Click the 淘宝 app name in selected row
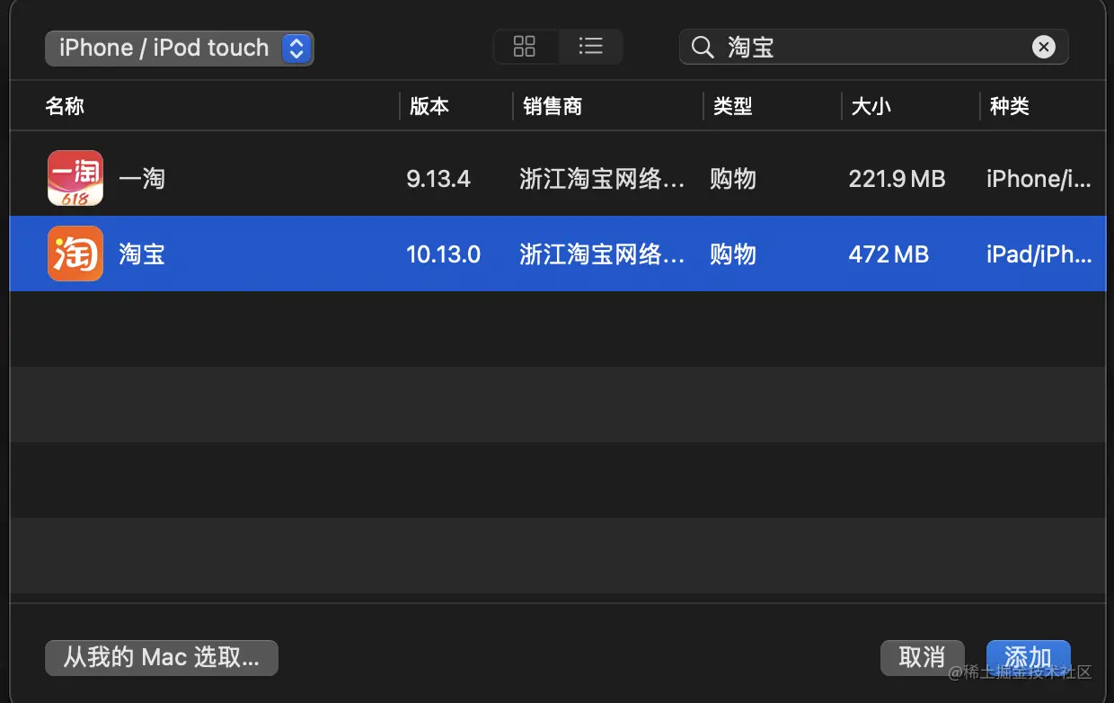 [142, 254]
